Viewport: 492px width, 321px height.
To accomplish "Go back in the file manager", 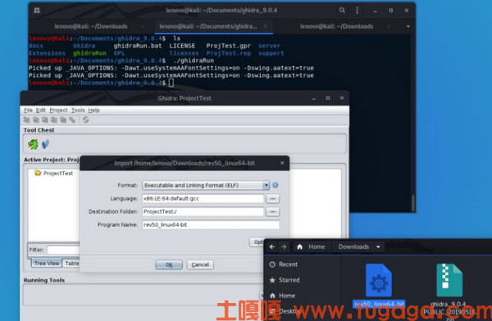I will [x=272, y=247].
